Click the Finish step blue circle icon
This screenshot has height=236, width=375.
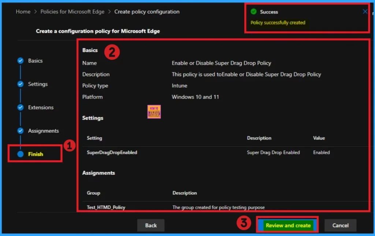[x=21, y=154]
